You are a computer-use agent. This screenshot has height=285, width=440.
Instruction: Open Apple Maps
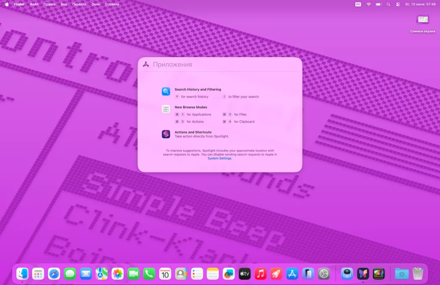click(101, 273)
